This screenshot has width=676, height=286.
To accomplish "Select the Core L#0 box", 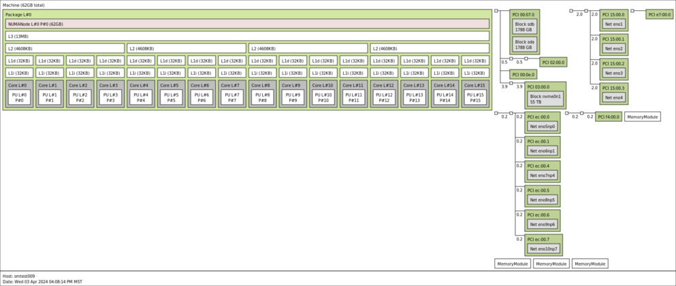I will pos(19,94).
